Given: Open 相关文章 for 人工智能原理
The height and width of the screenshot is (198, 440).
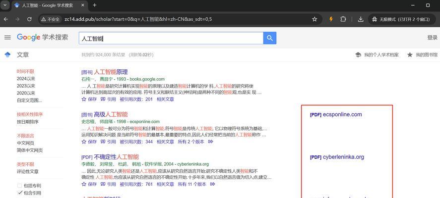Looking at the screenshot, I should (165, 99).
